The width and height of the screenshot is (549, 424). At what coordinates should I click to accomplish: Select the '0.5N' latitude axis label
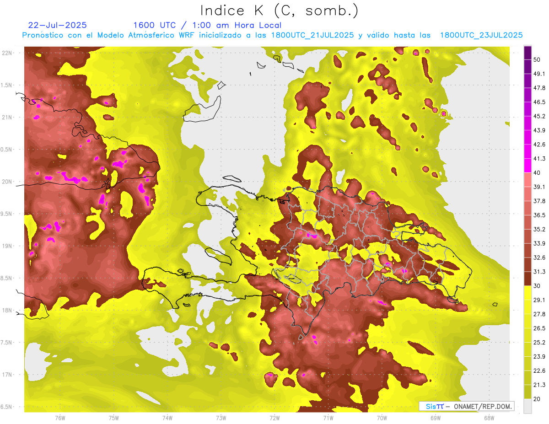tap(6, 150)
